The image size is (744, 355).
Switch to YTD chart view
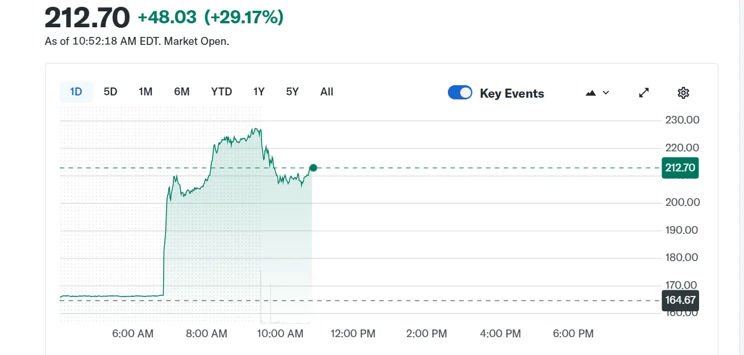[x=222, y=92]
